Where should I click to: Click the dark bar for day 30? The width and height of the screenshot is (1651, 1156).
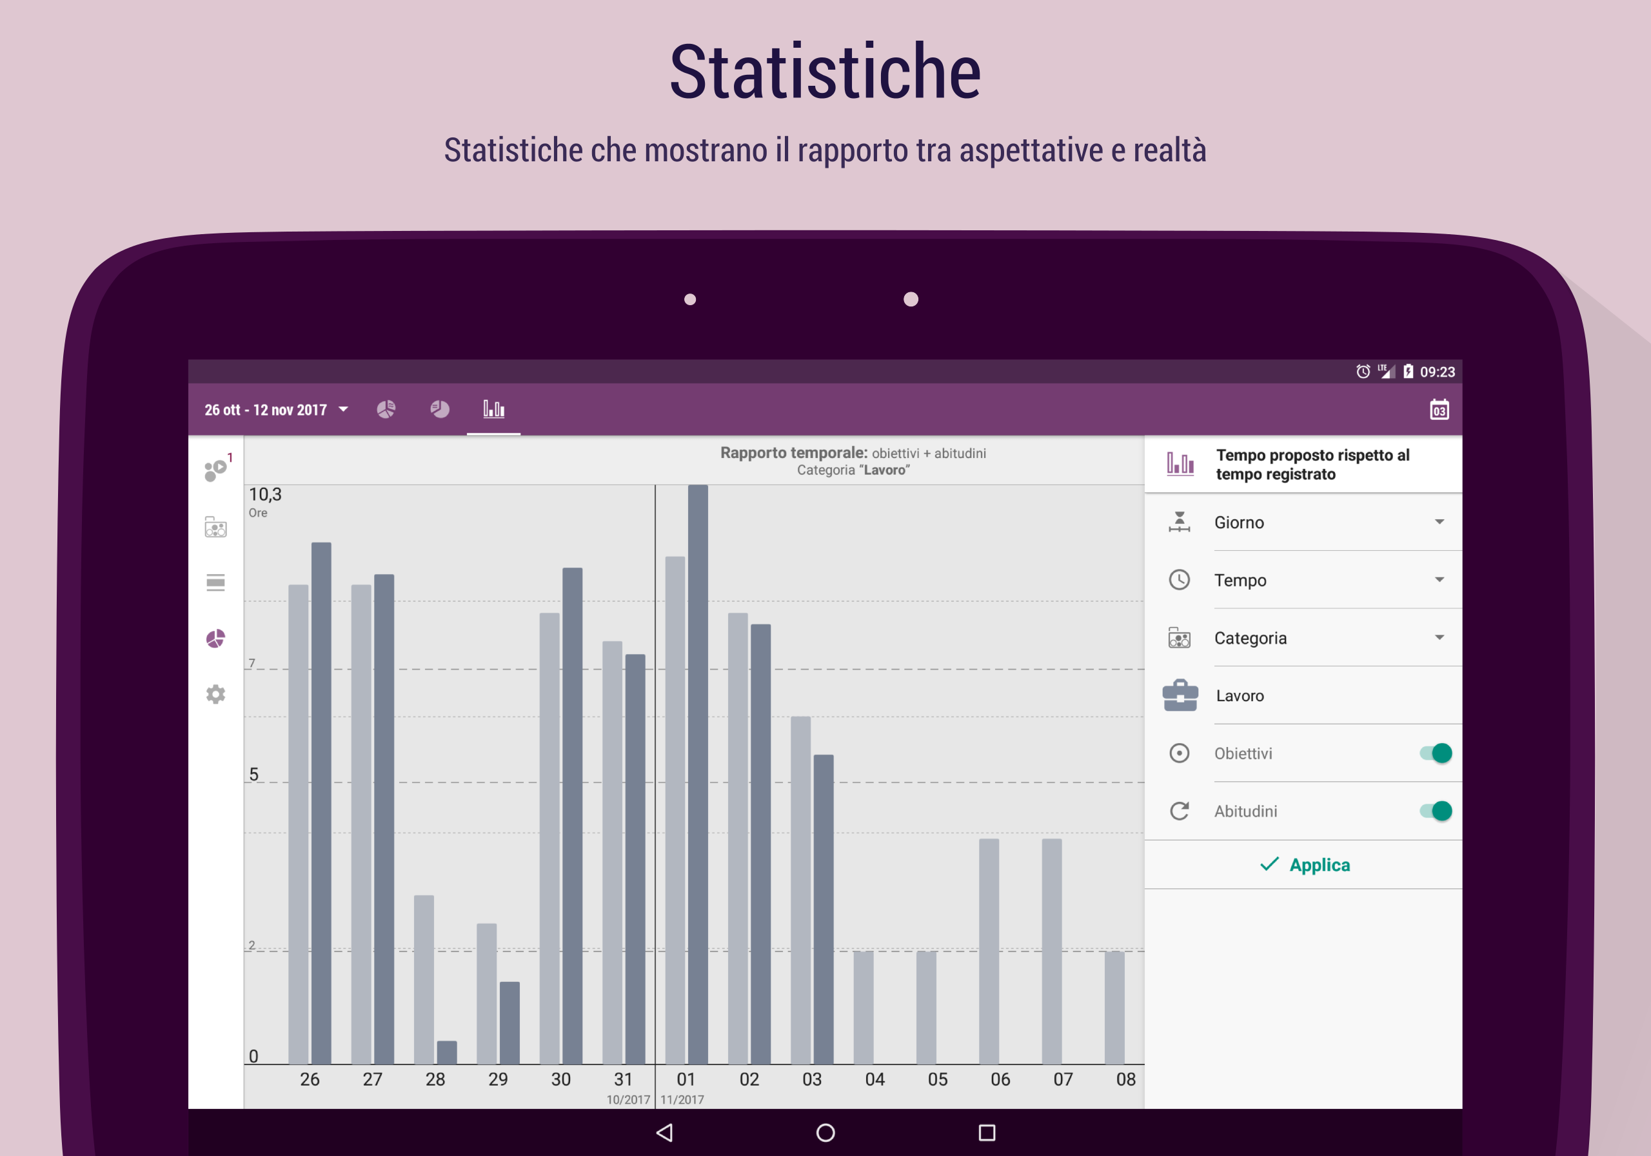tap(573, 816)
